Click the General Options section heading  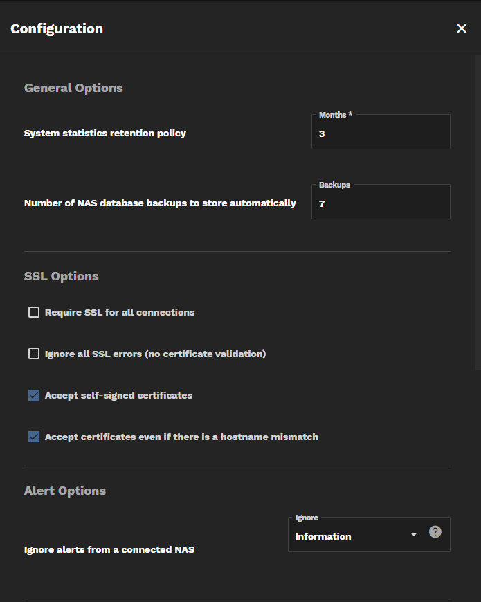(x=73, y=88)
